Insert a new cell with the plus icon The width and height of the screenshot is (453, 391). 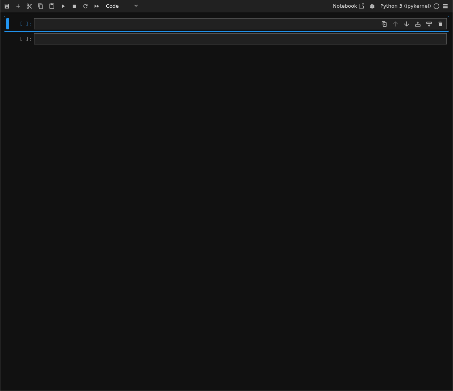(x=18, y=6)
